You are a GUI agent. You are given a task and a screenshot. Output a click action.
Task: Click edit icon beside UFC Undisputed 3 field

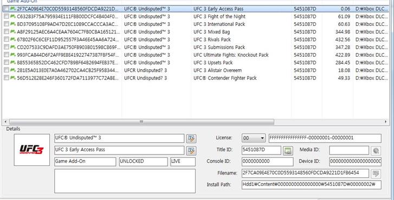tap(191, 138)
